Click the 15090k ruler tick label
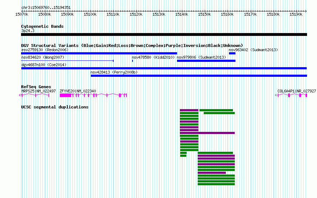 [67, 14]
